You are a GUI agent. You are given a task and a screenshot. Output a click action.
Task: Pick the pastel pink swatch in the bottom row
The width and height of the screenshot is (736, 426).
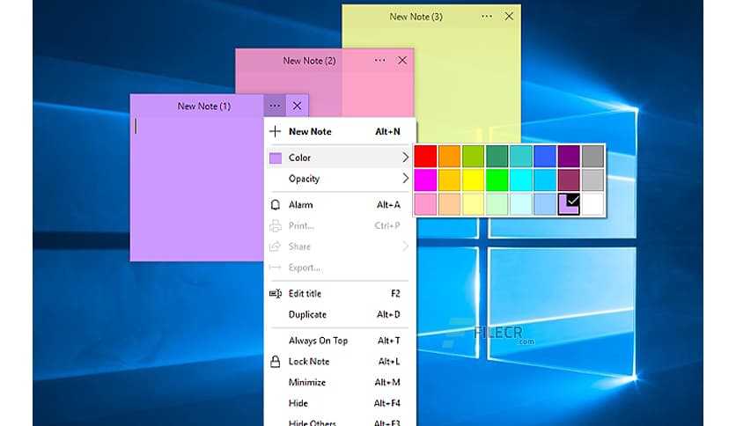(x=426, y=204)
